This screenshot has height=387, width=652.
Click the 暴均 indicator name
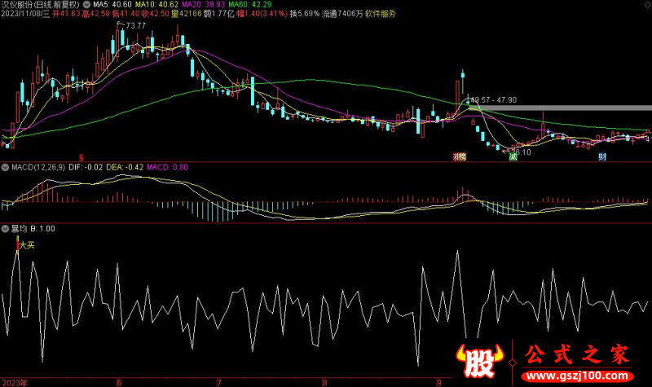(x=19, y=229)
